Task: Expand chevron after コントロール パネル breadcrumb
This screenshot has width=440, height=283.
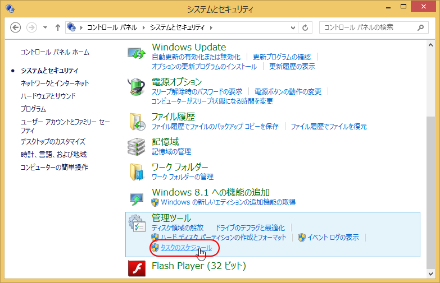Action: tap(144, 27)
